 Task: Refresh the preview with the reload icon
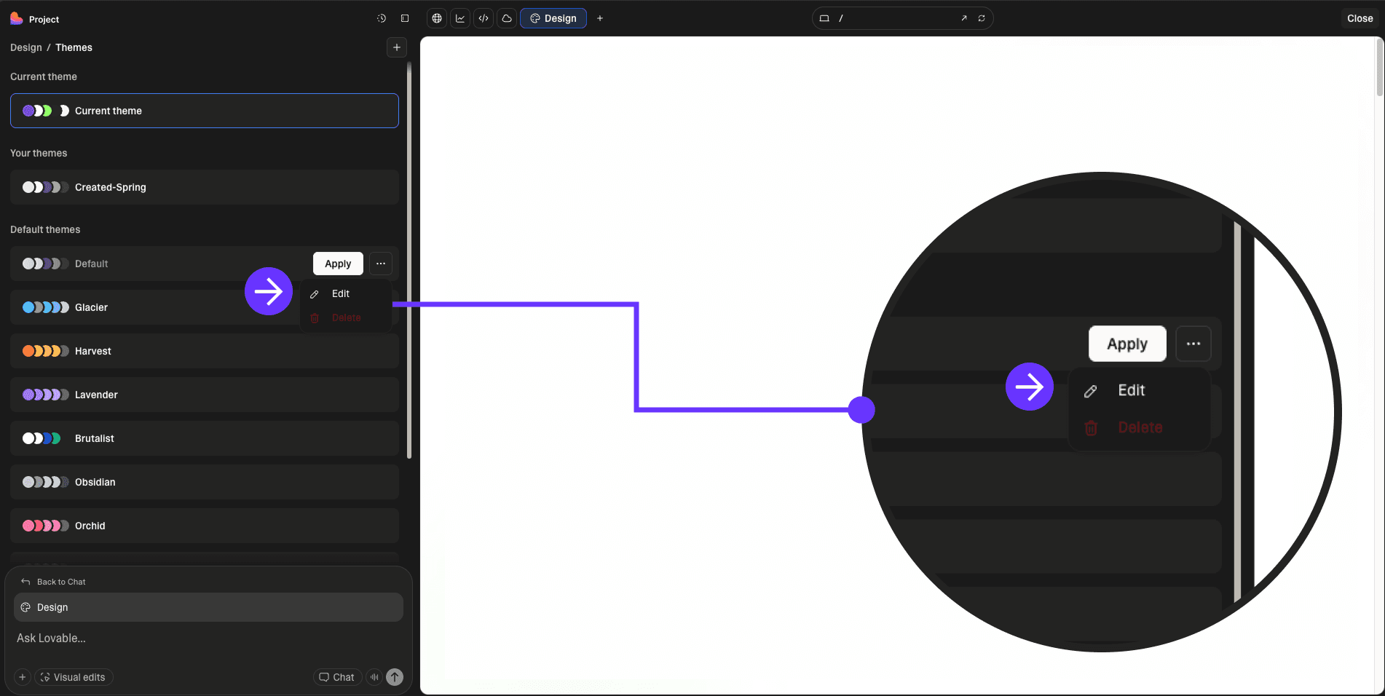pyautogui.click(x=982, y=18)
